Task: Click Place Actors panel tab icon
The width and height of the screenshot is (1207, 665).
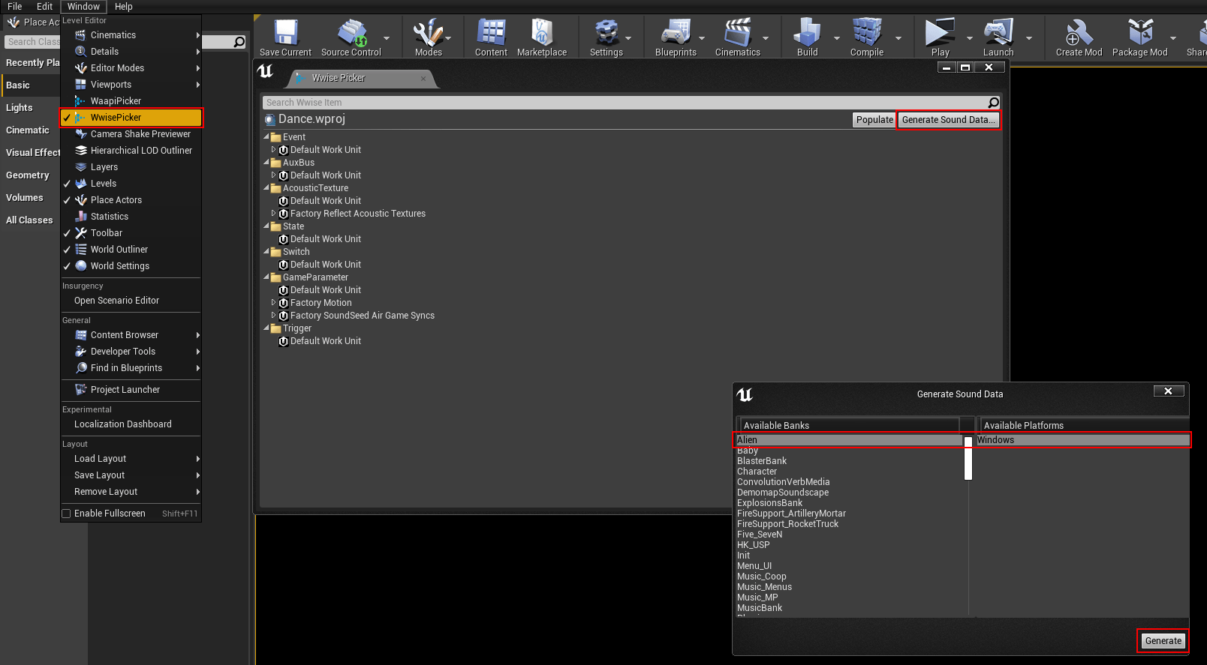Action: pos(14,22)
